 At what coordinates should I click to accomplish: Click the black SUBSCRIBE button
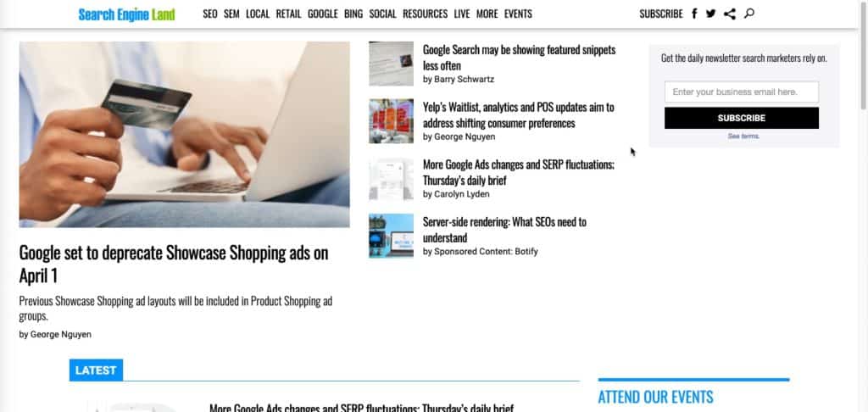[741, 118]
